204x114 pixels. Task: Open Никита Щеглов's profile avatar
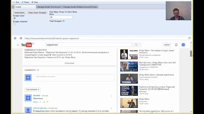coord(28,110)
